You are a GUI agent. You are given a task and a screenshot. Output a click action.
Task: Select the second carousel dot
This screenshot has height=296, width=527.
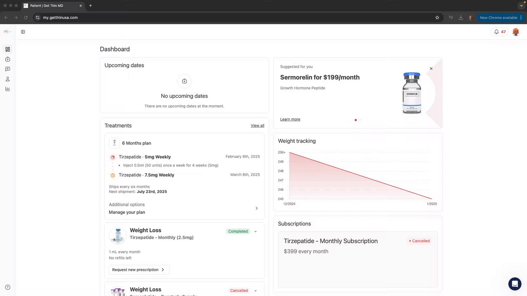[x=360, y=120]
